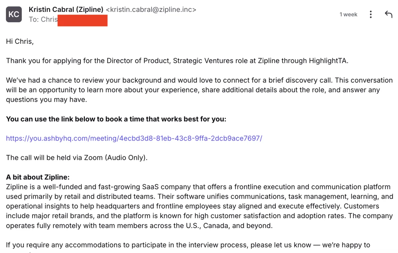Click the 'Thank you for applying' sentence

coord(177,61)
